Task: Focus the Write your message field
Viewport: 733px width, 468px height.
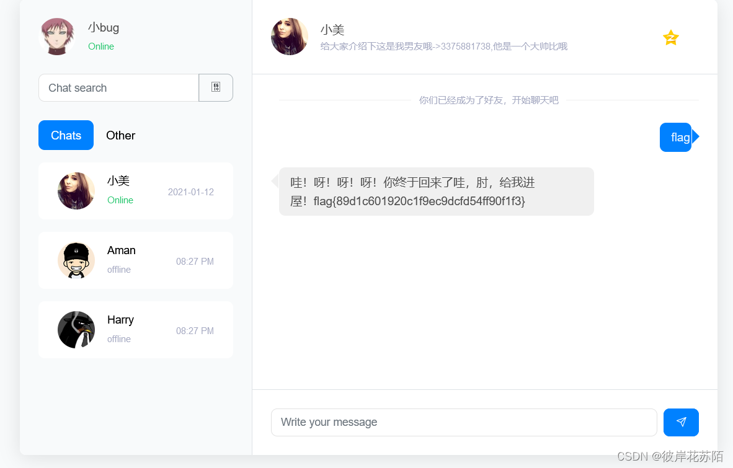Action: tap(464, 422)
